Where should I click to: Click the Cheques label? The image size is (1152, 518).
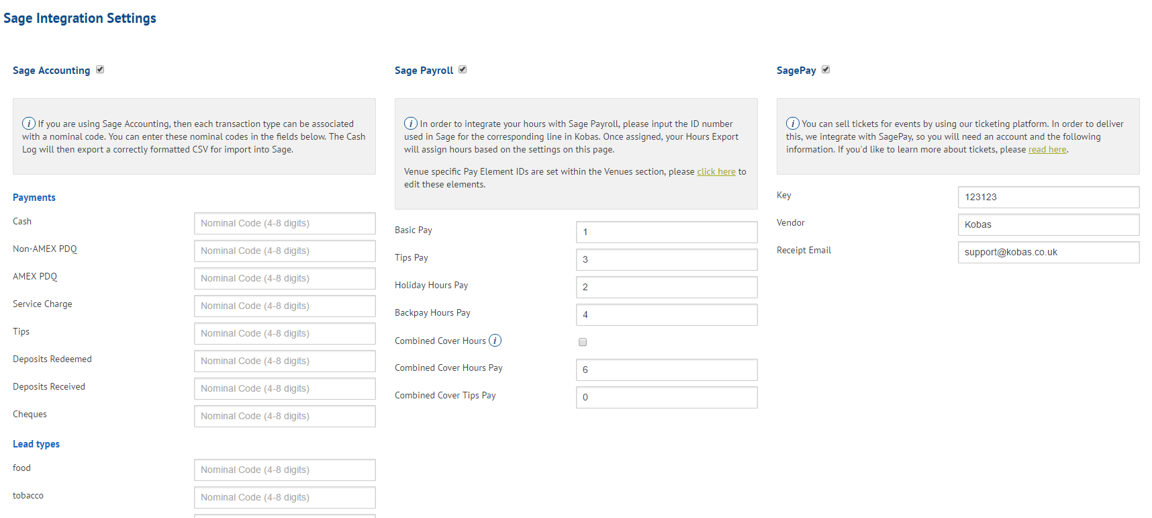(30, 414)
